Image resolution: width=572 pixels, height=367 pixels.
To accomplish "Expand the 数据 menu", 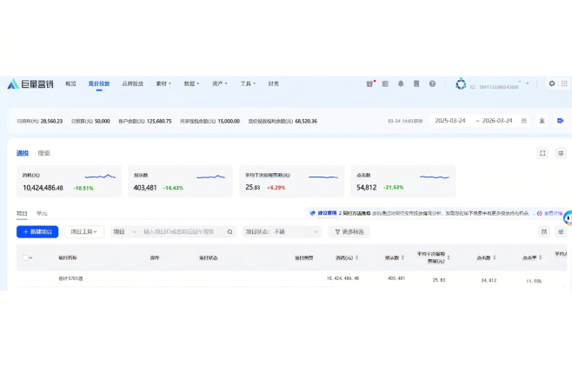I will 191,83.
